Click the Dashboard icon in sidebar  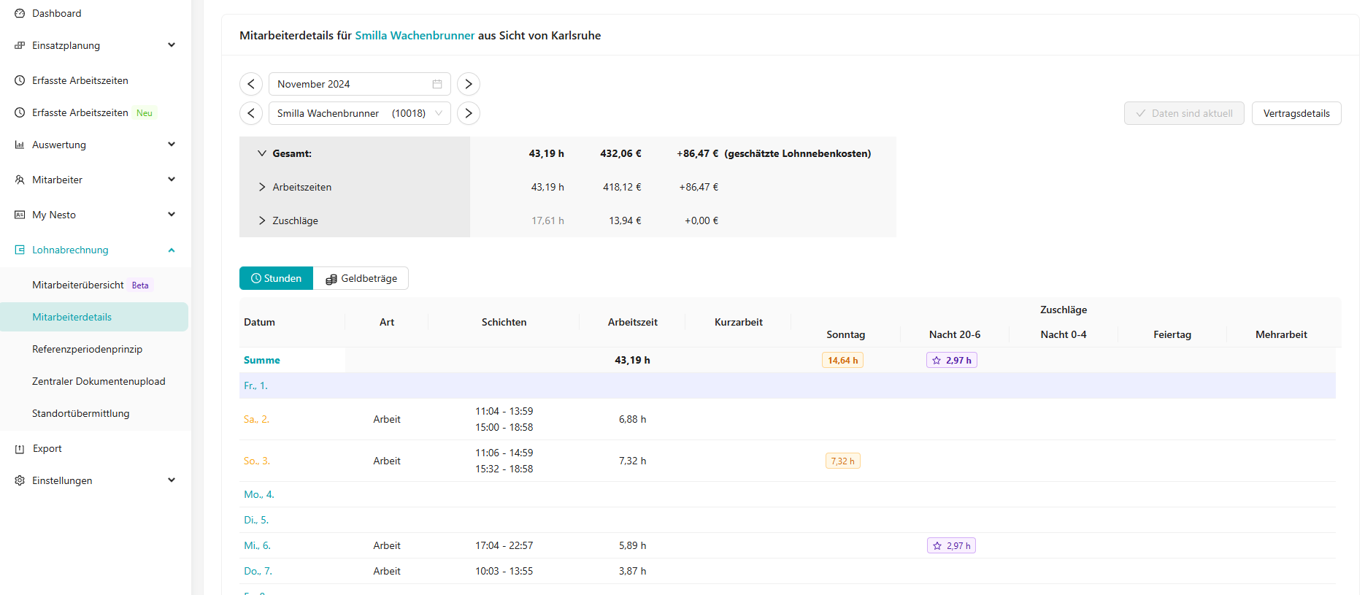click(20, 13)
